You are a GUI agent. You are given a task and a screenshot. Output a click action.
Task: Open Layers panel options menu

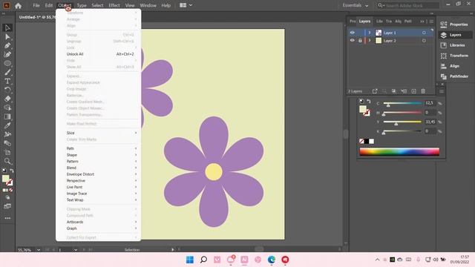[x=431, y=22]
